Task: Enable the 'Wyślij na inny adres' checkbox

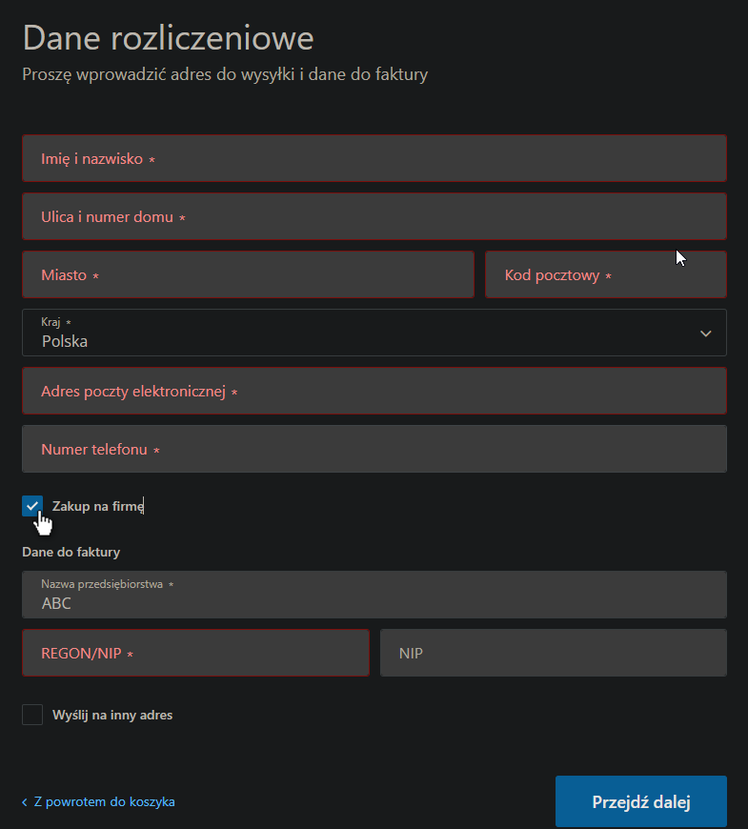Action: pos(32,715)
